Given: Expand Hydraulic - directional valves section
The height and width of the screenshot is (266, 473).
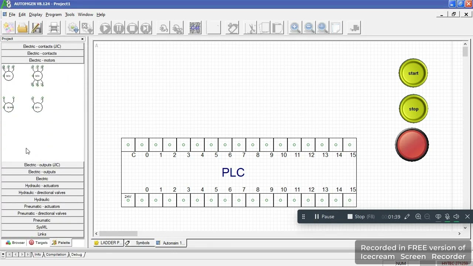Looking at the screenshot, I should [x=42, y=192].
